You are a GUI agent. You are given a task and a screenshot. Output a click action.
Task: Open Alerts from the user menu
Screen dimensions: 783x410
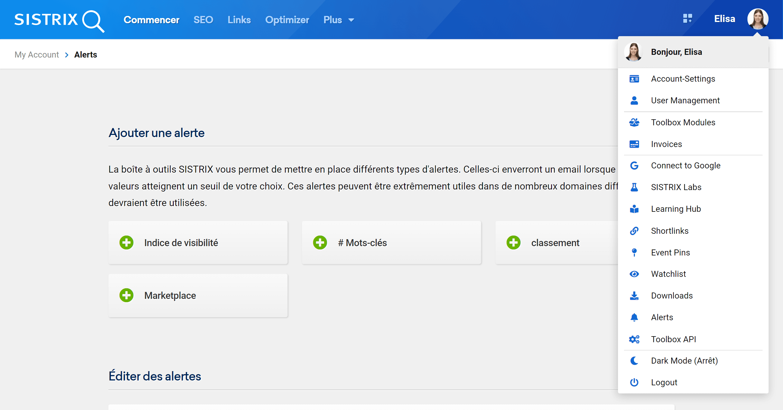[x=693, y=318]
